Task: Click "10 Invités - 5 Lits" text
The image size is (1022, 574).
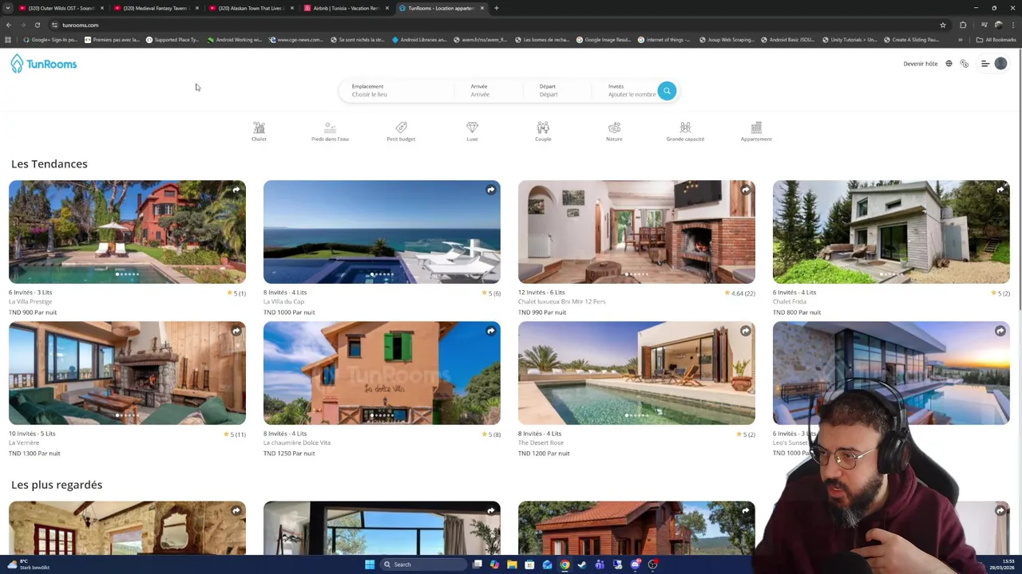Action: tap(32, 434)
